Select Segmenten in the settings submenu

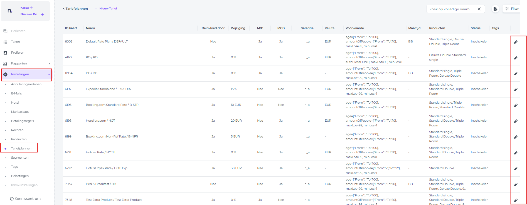tap(20, 157)
